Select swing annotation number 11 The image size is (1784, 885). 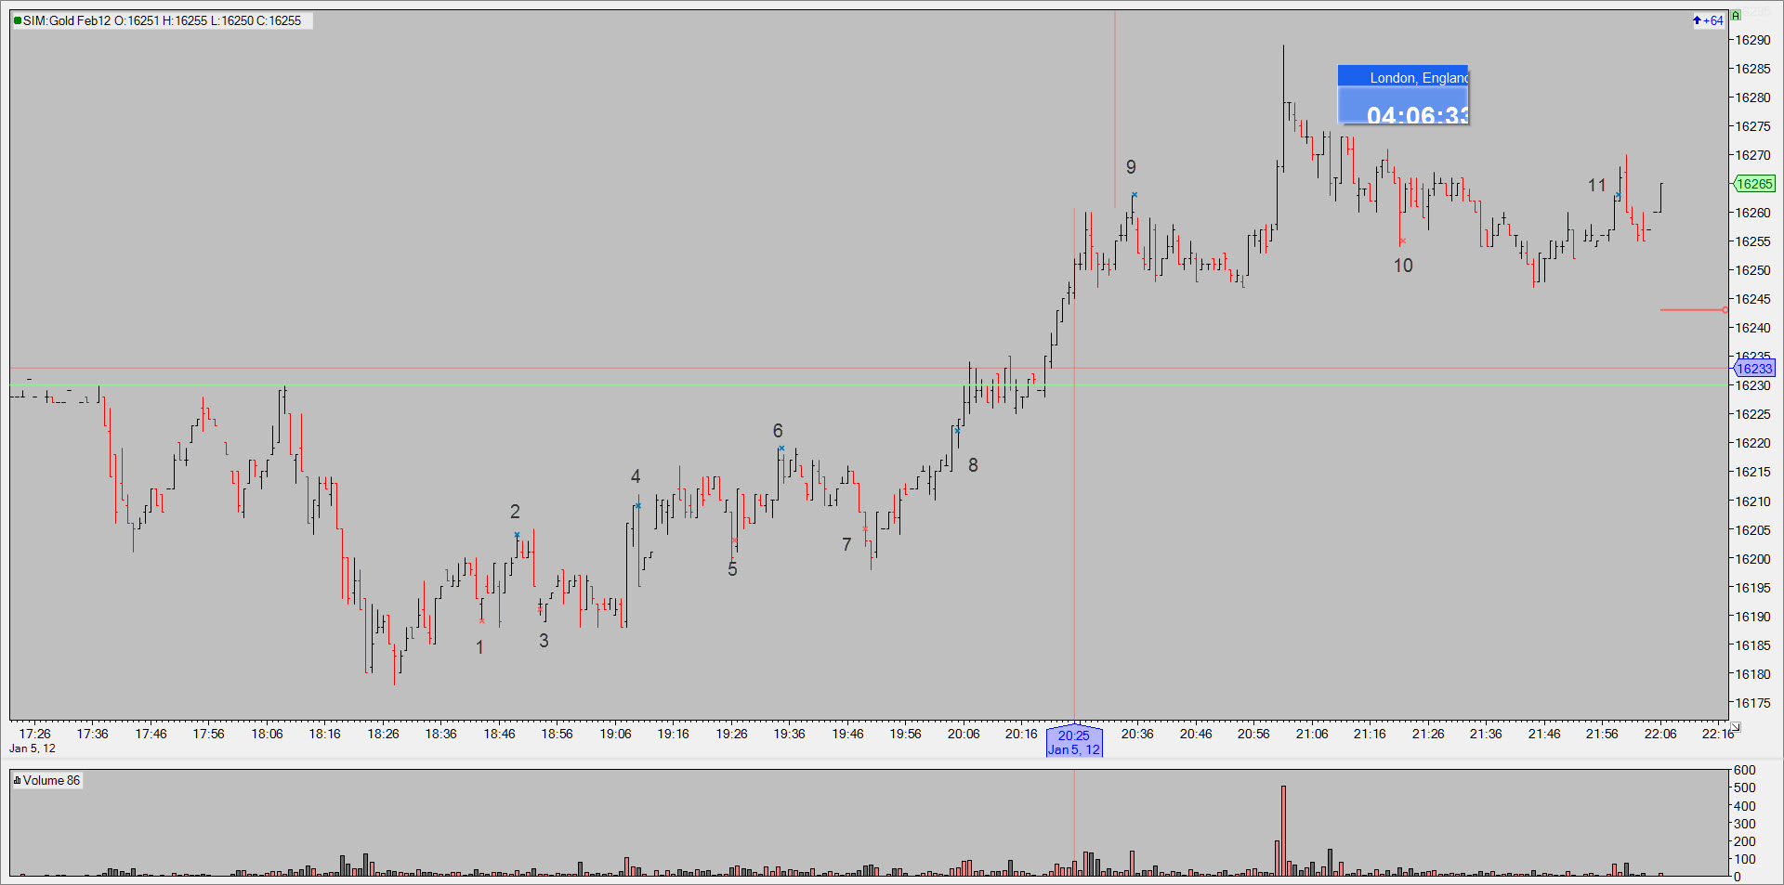pyautogui.click(x=1596, y=185)
